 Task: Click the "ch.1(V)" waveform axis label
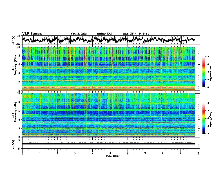[x=14, y=40]
